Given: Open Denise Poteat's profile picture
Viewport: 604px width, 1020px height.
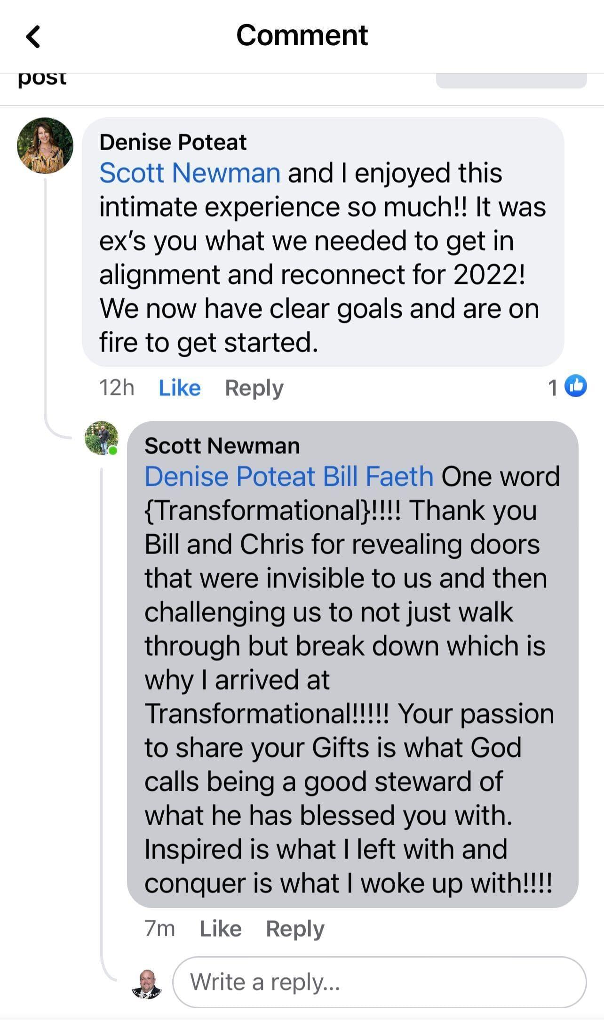Looking at the screenshot, I should point(45,145).
